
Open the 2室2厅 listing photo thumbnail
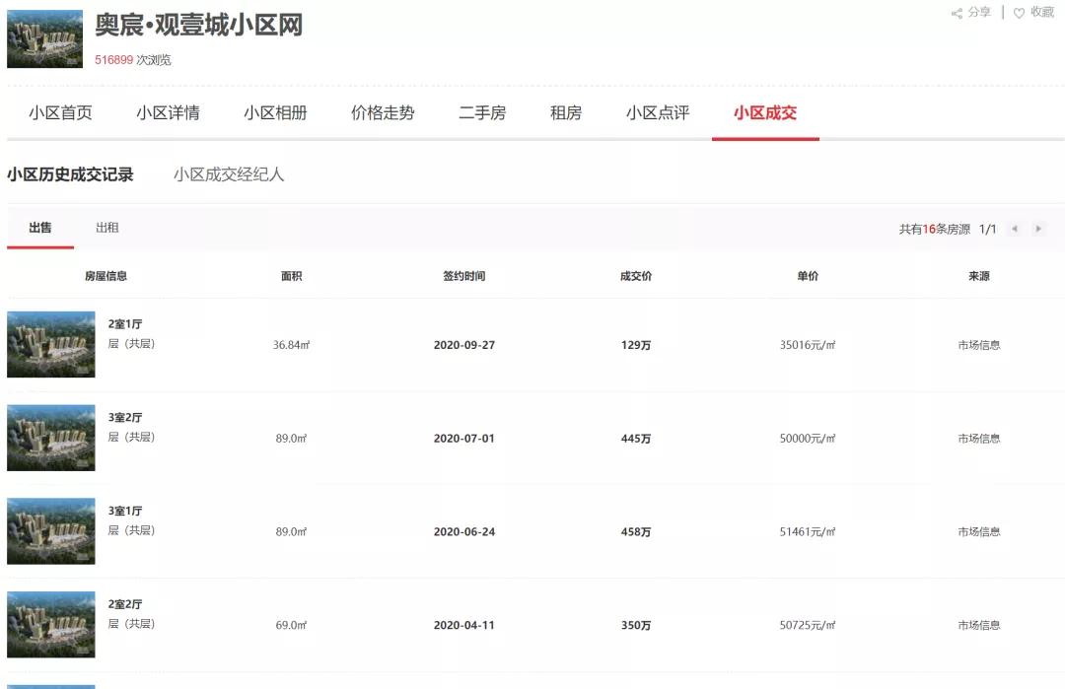pos(50,624)
